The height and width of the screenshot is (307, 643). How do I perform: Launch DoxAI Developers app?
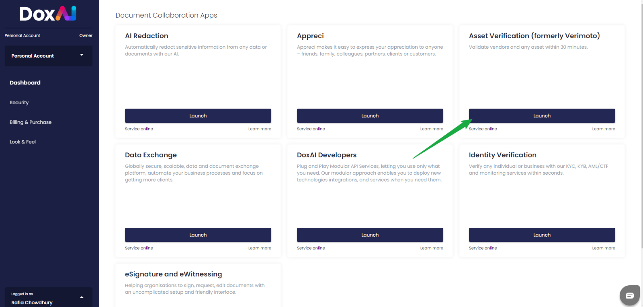point(370,235)
